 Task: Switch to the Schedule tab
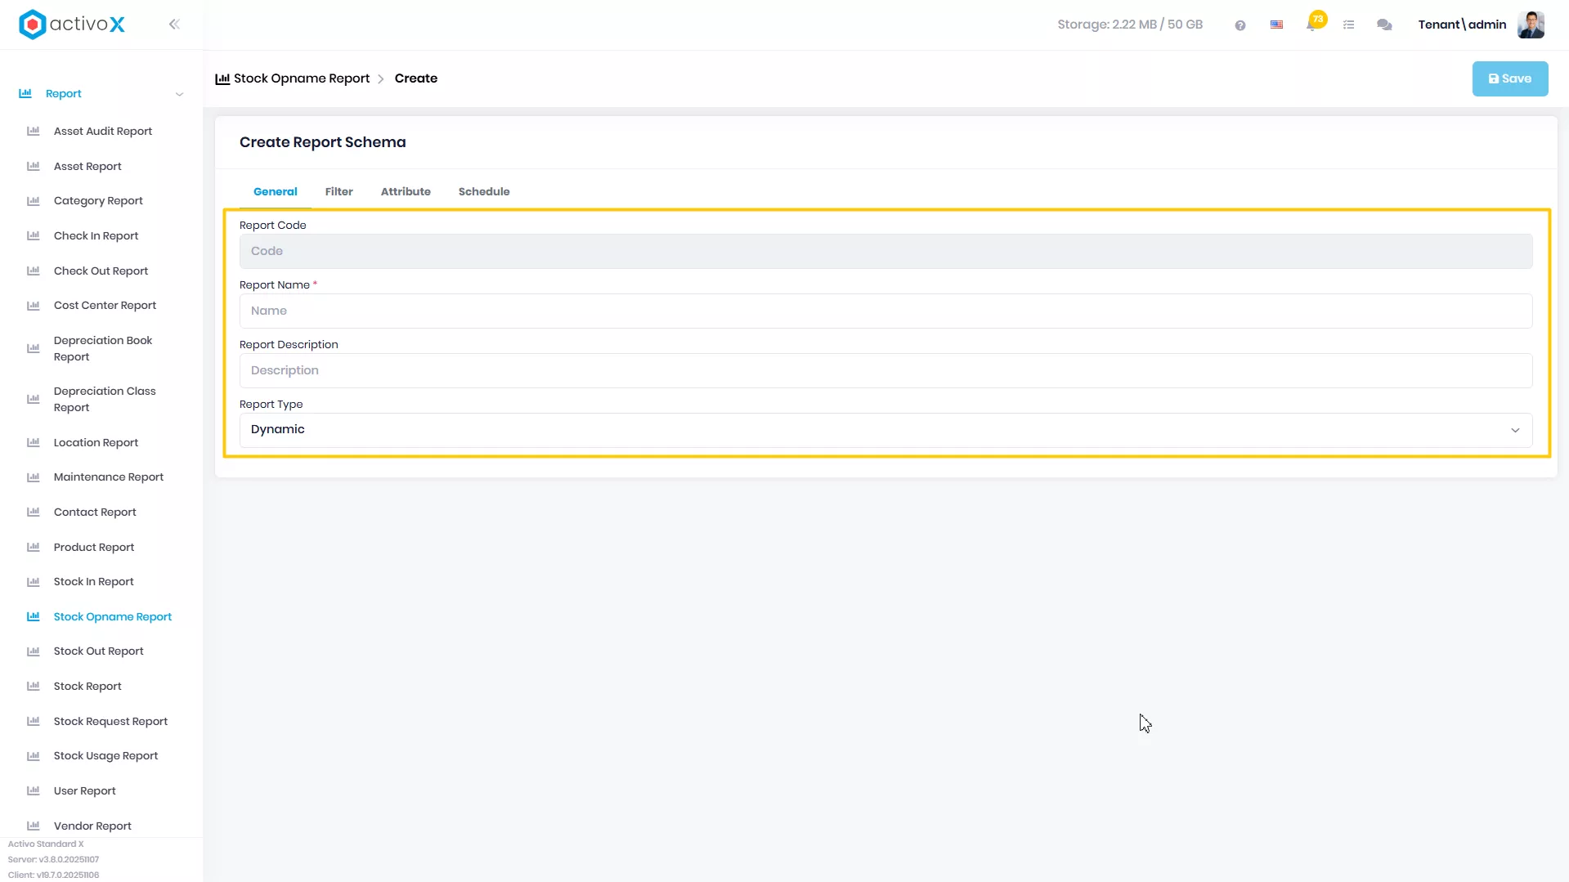(x=484, y=191)
